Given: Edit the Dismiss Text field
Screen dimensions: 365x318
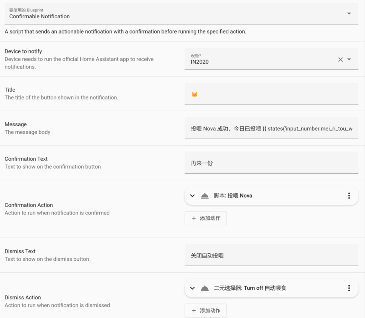Looking at the screenshot, I should point(271,255).
